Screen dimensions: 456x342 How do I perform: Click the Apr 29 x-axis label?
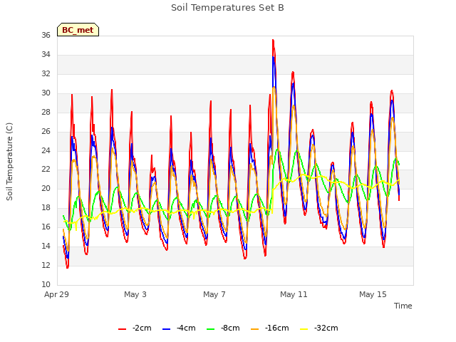click(57, 294)
